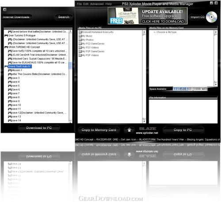Click downloads list scrollbar thumb
The image size is (221, 202).
pos(70,66)
